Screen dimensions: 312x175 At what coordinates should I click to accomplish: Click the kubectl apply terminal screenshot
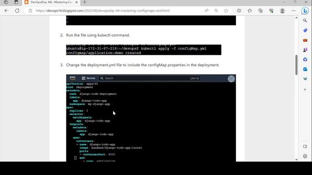coord(144,50)
